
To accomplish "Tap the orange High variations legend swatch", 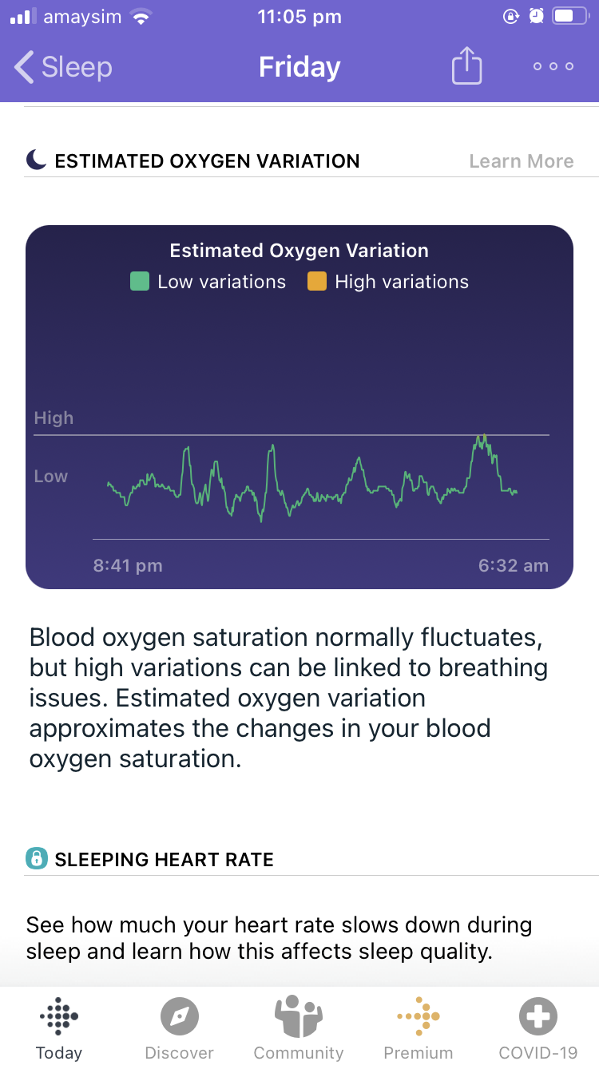I will [317, 282].
